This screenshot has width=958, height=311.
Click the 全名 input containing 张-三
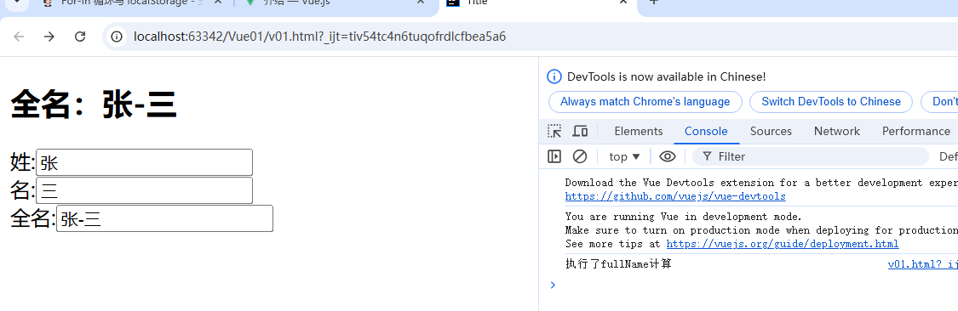click(164, 218)
